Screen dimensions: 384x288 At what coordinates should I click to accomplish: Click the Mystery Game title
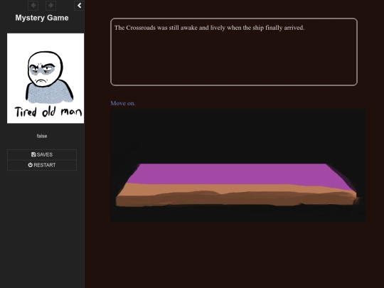click(x=42, y=18)
